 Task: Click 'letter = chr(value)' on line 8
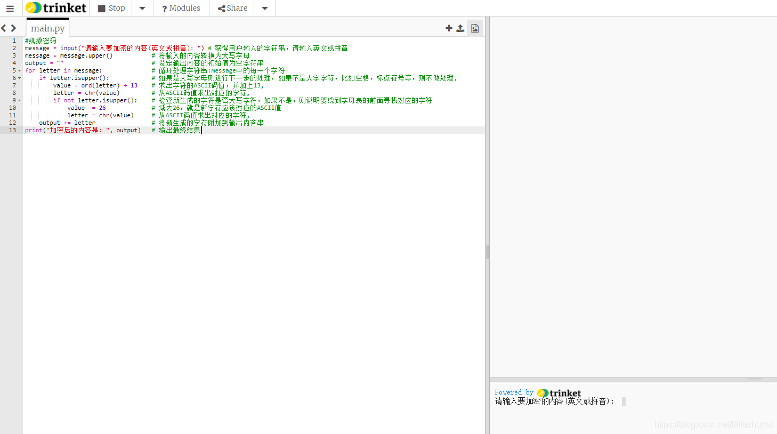pos(86,93)
